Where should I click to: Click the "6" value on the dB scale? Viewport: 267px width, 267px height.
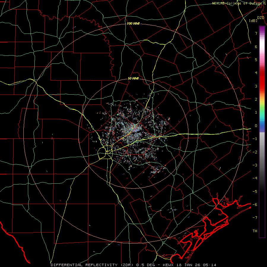tap(256, 47)
